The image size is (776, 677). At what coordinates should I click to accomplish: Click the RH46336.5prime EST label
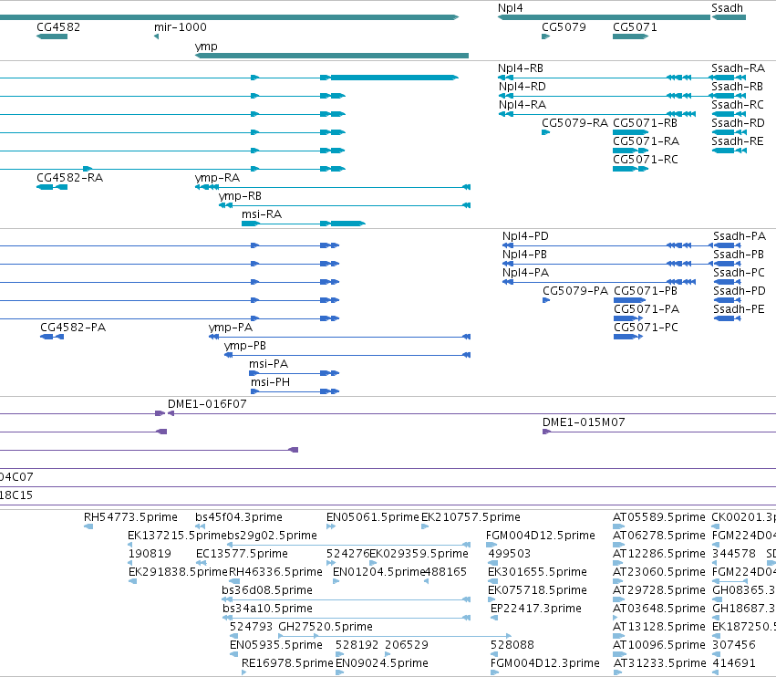coord(275,572)
